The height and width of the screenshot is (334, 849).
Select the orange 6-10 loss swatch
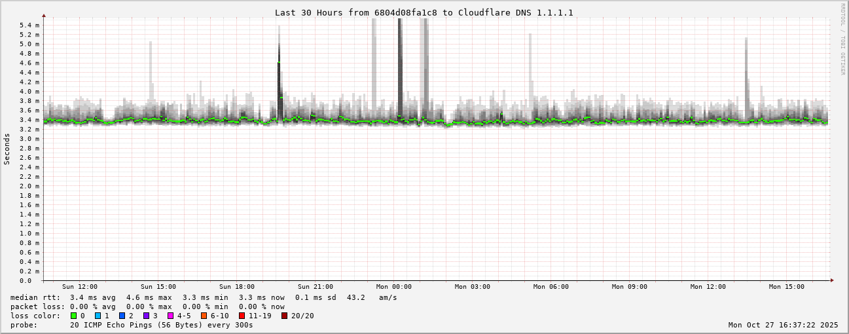[x=204, y=316]
